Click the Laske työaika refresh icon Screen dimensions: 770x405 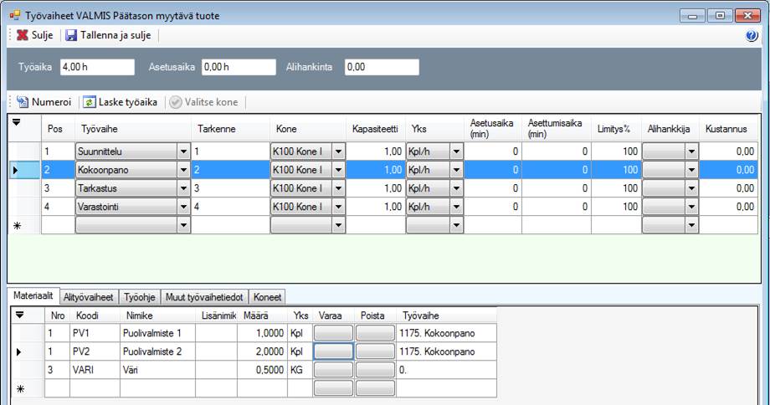pos(89,101)
